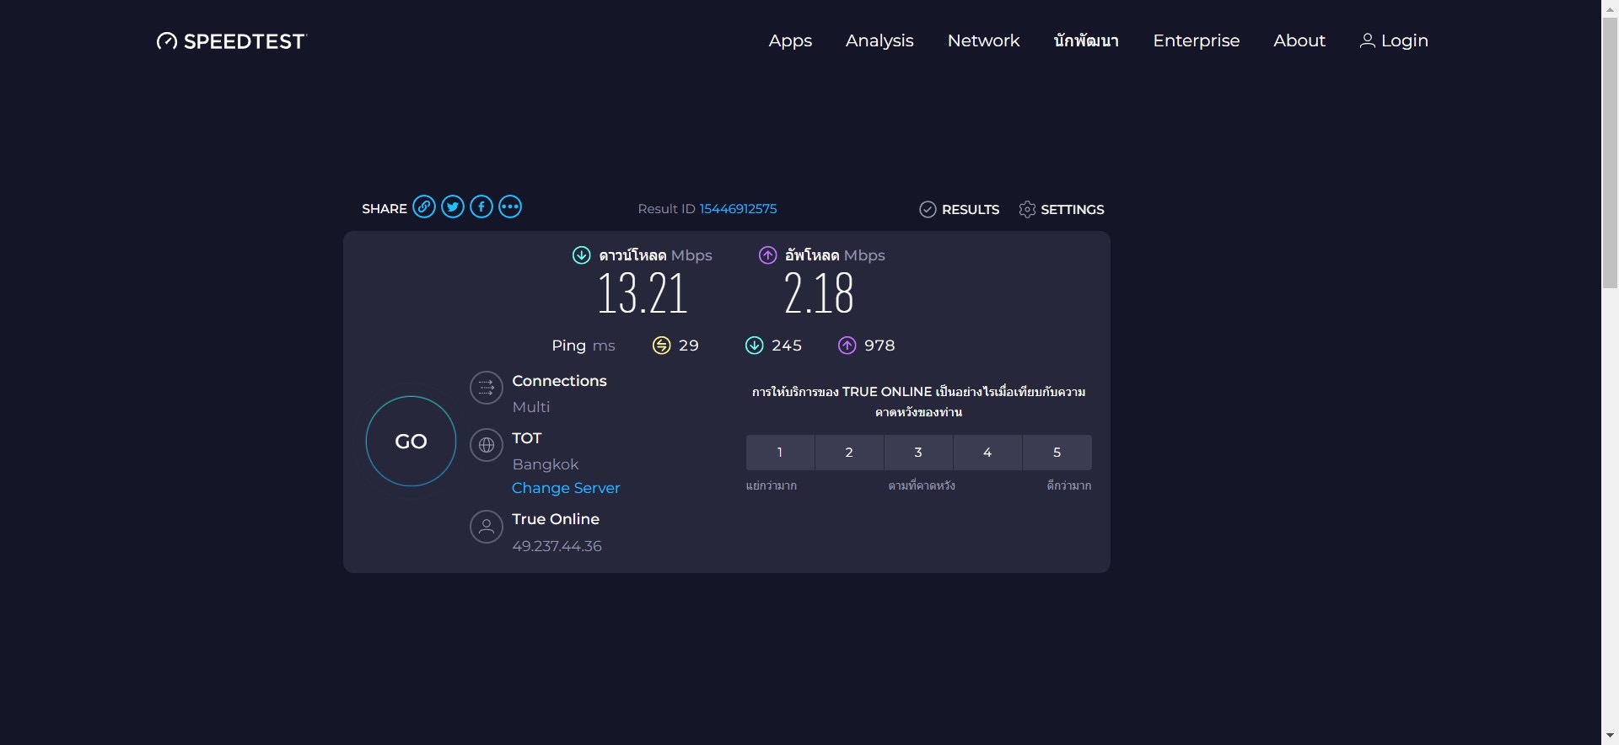This screenshot has width=1619, height=745.
Task: Click the user icon beside True Online
Action: click(x=487, y=527)
